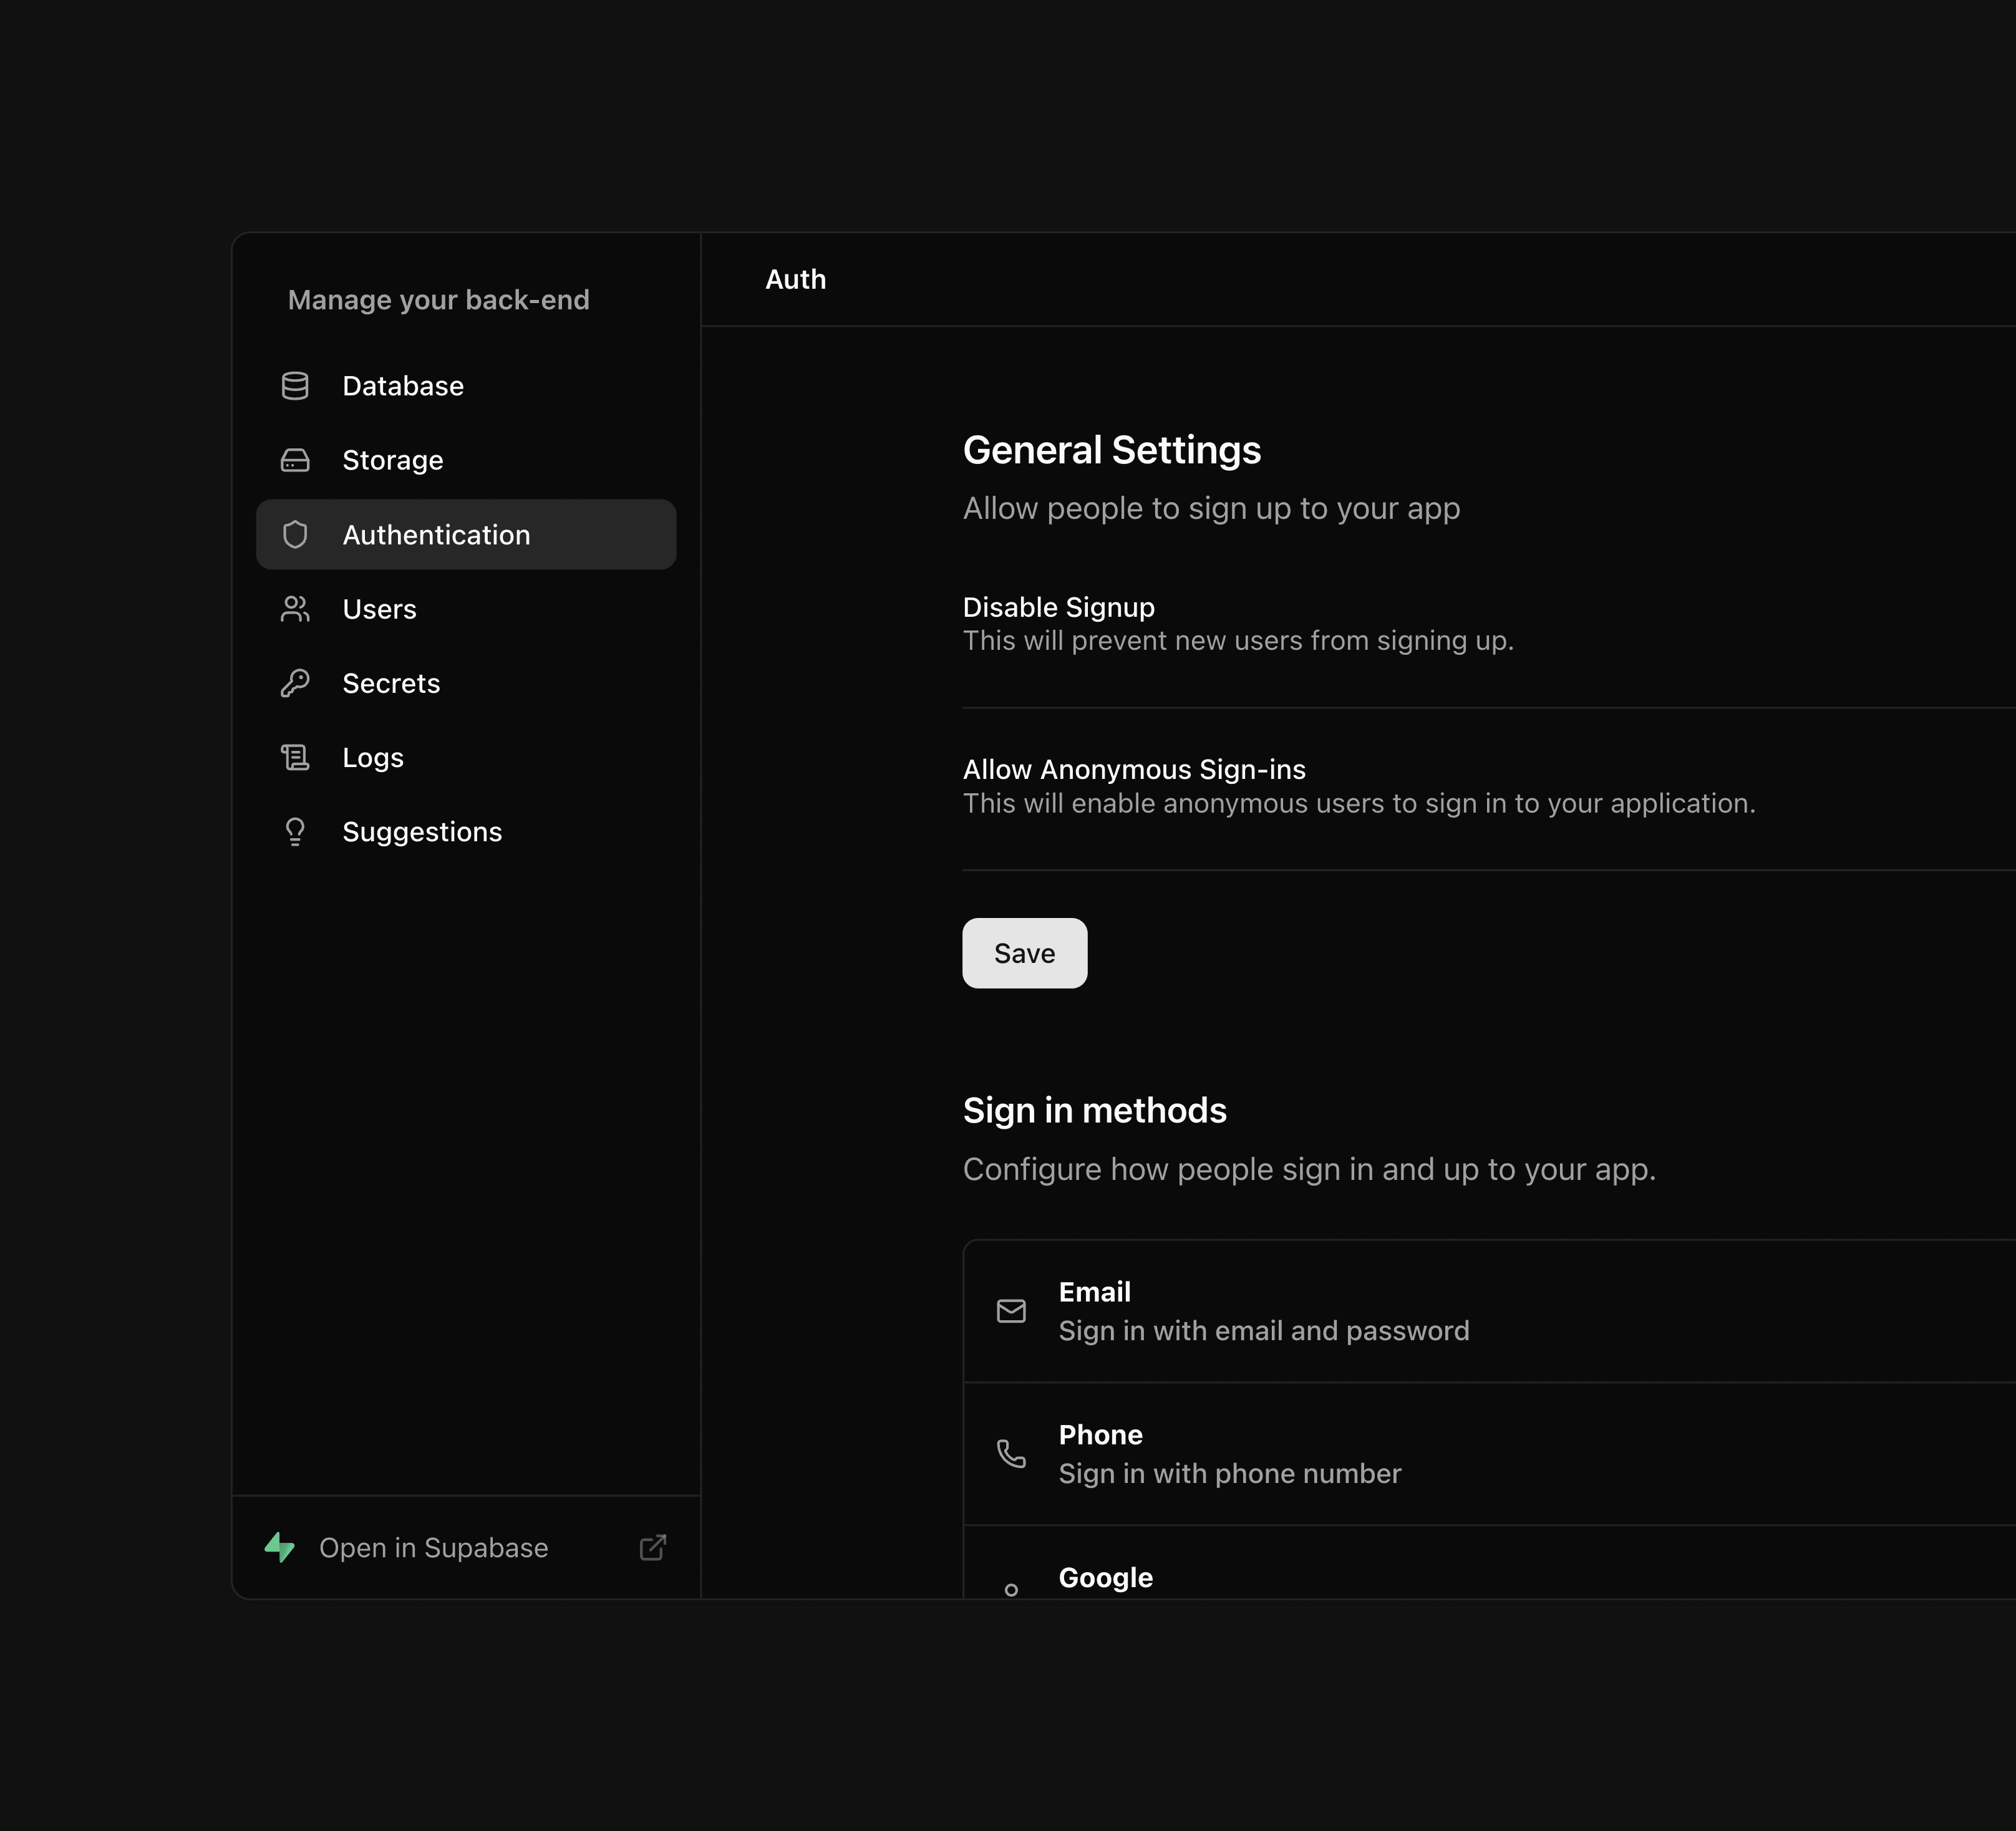Image resolution: width=2016 pixels, height=1831 pixels.
Task: Click the Users people icon
Action: (295, 609)
